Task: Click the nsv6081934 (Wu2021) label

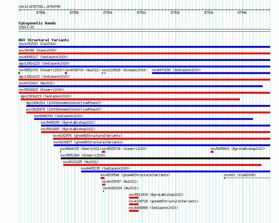Action: click(121, 188)
